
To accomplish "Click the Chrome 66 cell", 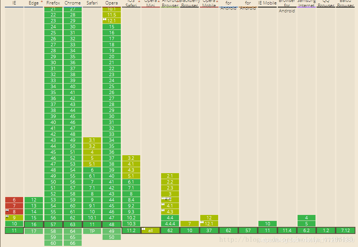I will pyautogui.click(x=73, y=243).
